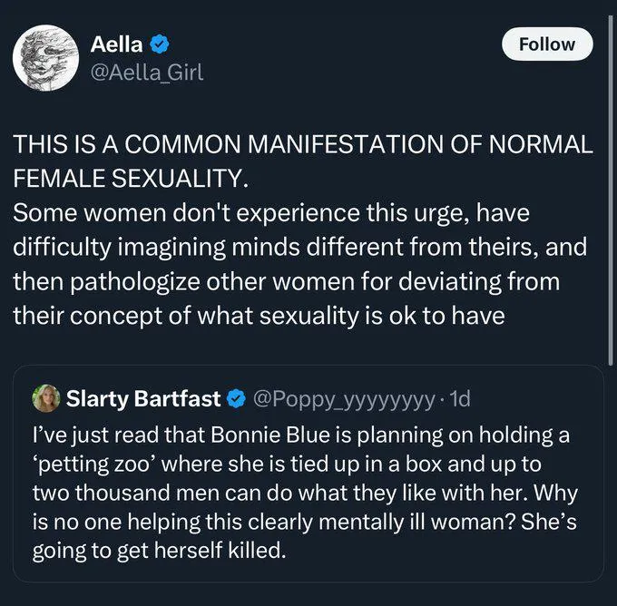
Task: Click the verified badge next to Slarty Bartfast
Action: 235,398
